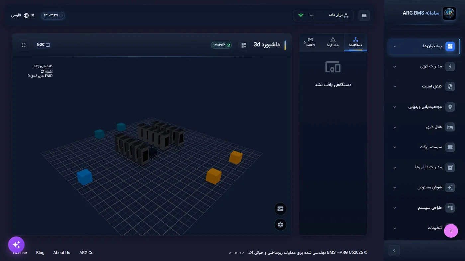
Task: Open the License footer link
Action: 20,253
